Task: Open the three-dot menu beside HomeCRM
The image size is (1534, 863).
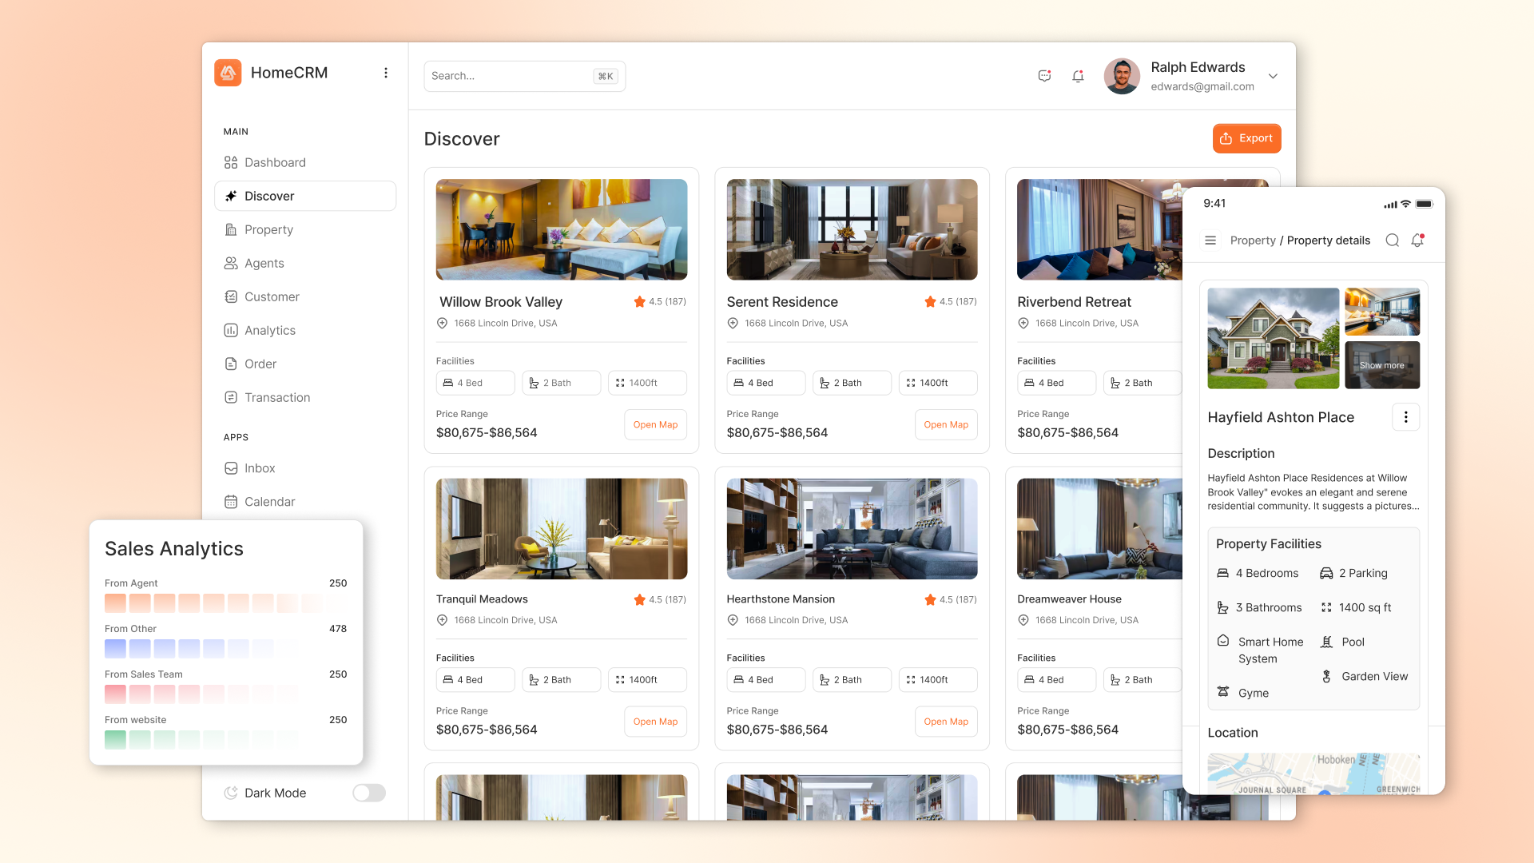Action: pyautogui.click(x=386, y=73)
